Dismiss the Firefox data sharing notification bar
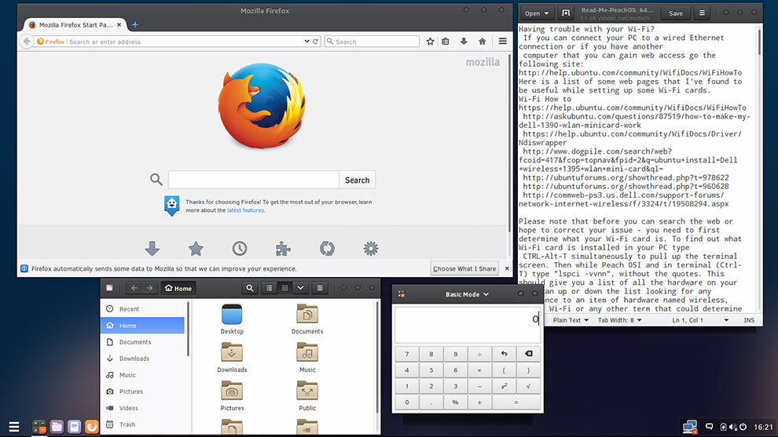This screenshot has height=437, width=778. click(x=507, y=268)
